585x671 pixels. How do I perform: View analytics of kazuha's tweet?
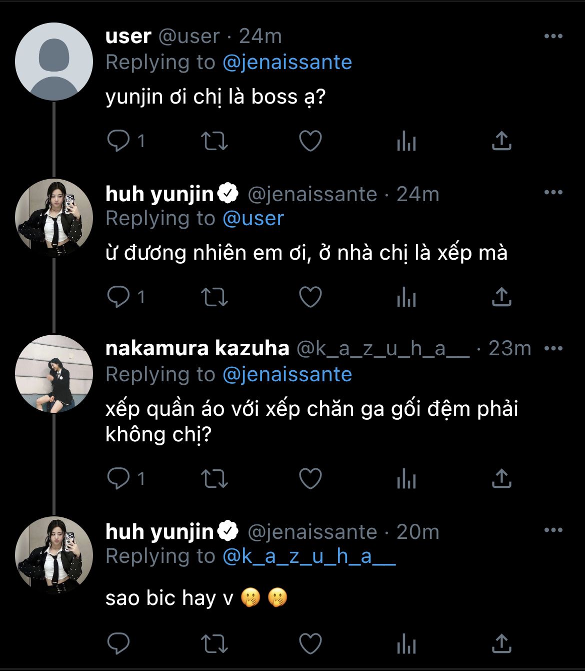406,479
